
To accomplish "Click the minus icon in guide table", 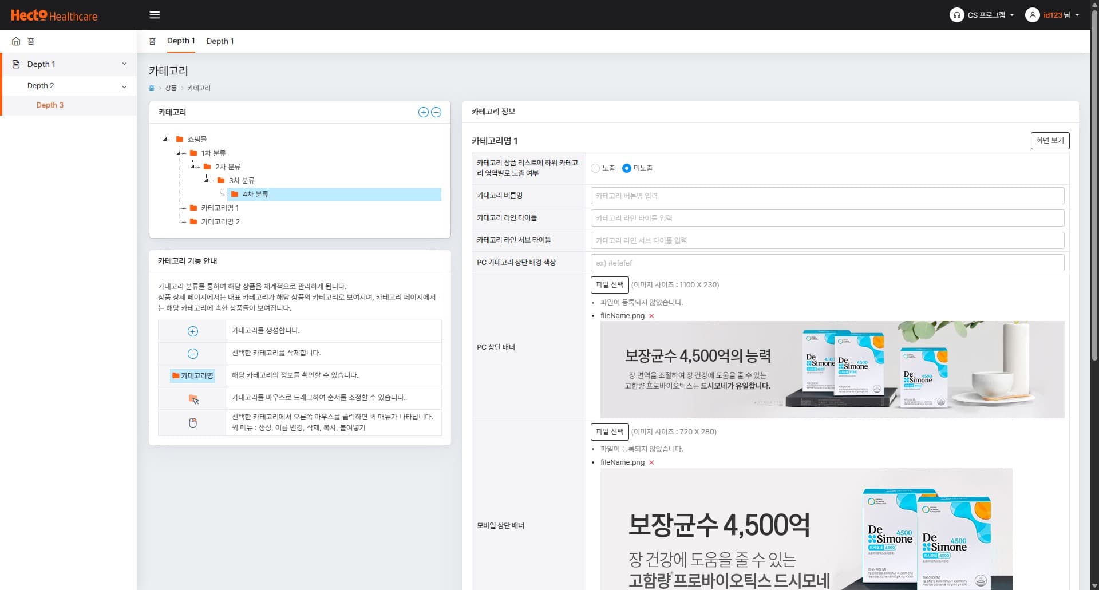I will [x=193, y=354].
